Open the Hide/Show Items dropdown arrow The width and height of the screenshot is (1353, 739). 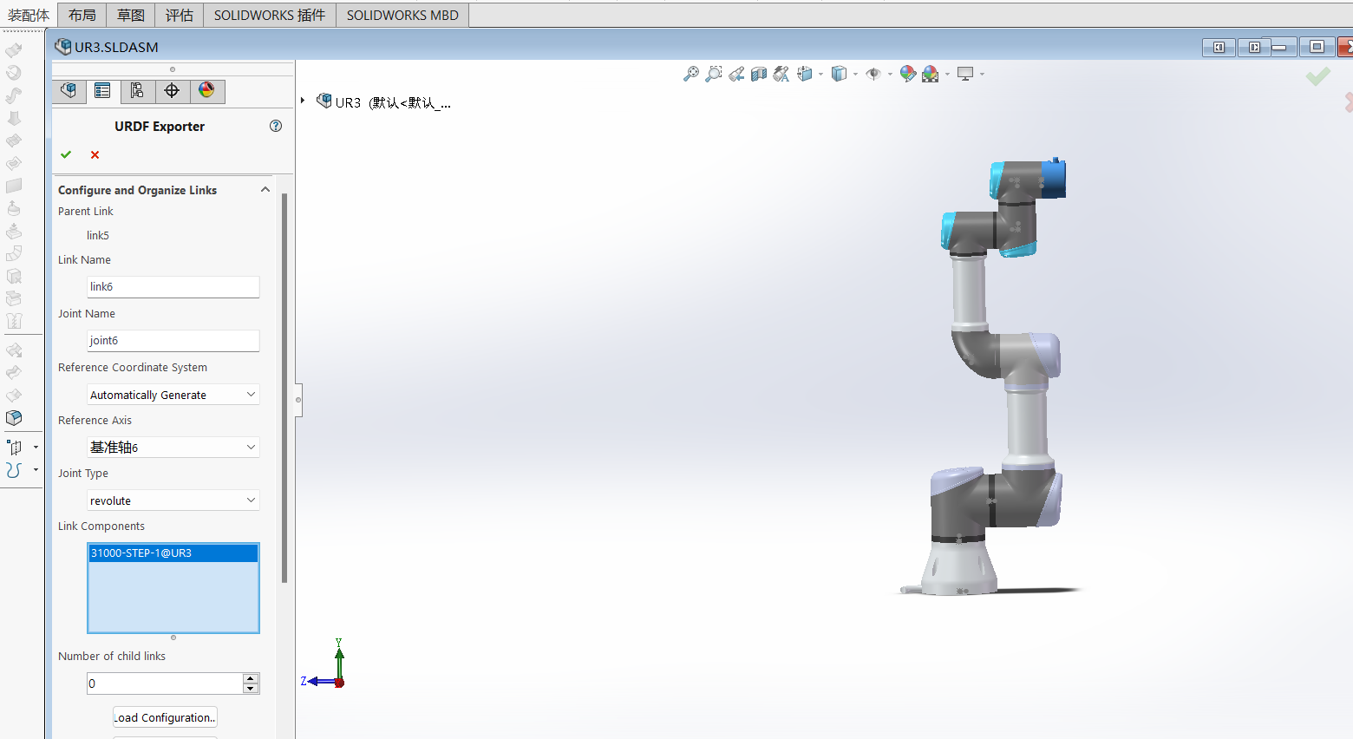[x=890, y=75]
